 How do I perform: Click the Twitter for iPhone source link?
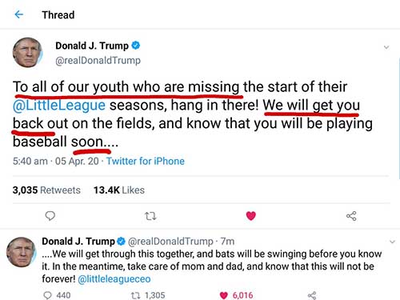[146, 161]
